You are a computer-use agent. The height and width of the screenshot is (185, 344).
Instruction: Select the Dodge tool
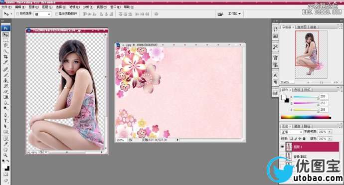5,108
